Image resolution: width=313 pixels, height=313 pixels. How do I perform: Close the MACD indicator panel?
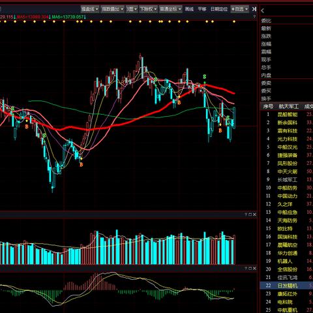(254, 269)
